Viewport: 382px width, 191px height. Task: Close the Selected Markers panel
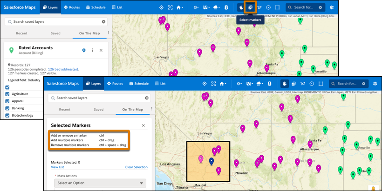(143, 125)
